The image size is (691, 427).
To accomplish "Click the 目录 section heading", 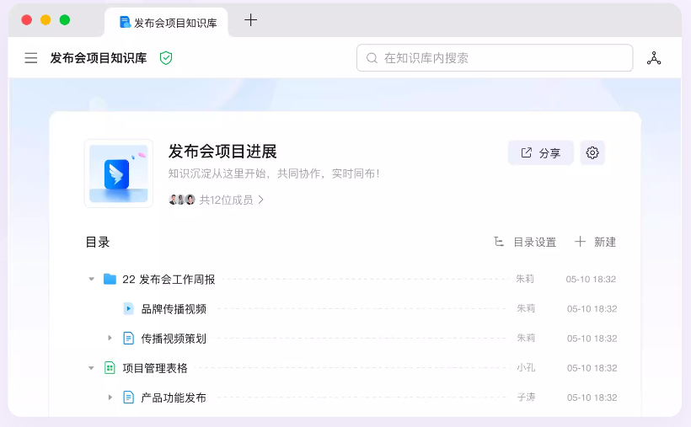I will pyautogui.click(x=98, y=242).
